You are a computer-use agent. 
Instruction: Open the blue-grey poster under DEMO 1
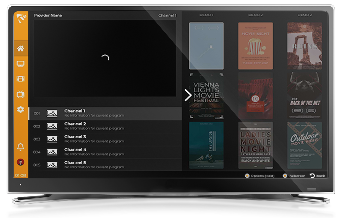[206, 46]
